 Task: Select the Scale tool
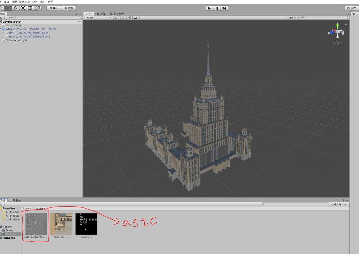click(23, 8)
